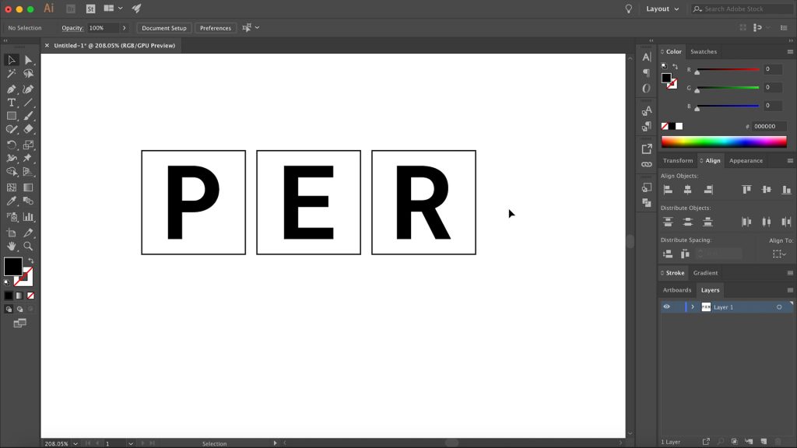Select the Slice tool
This screenshot has height=448, width=797.
(29, 233)
